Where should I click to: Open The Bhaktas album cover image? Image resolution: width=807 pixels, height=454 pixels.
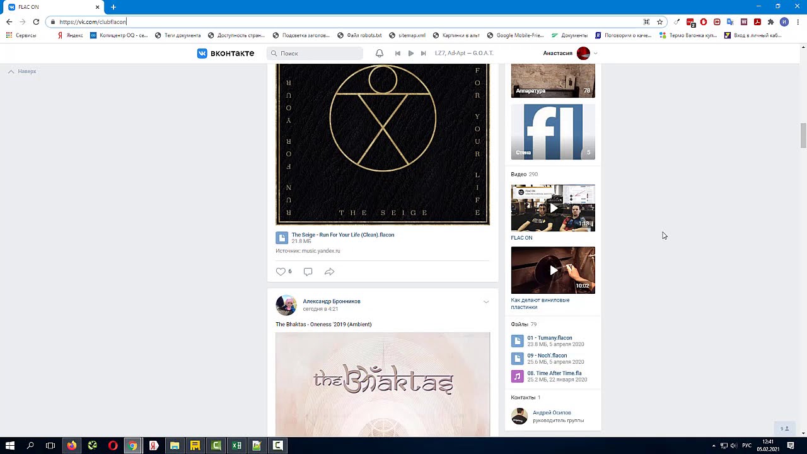tap(383, 385)
